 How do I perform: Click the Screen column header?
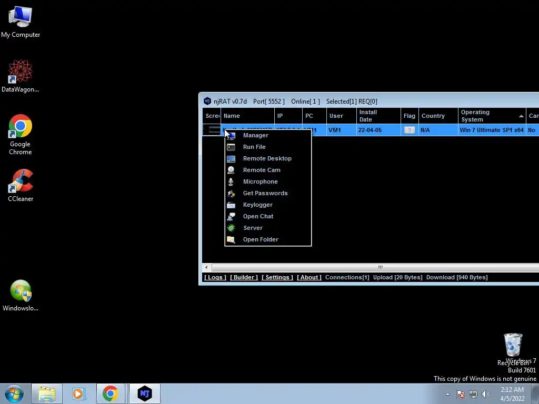[212, 116]
